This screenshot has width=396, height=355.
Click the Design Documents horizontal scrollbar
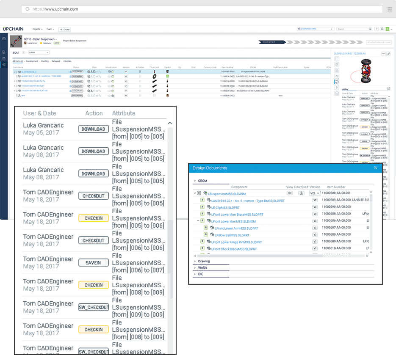[260, 256]
